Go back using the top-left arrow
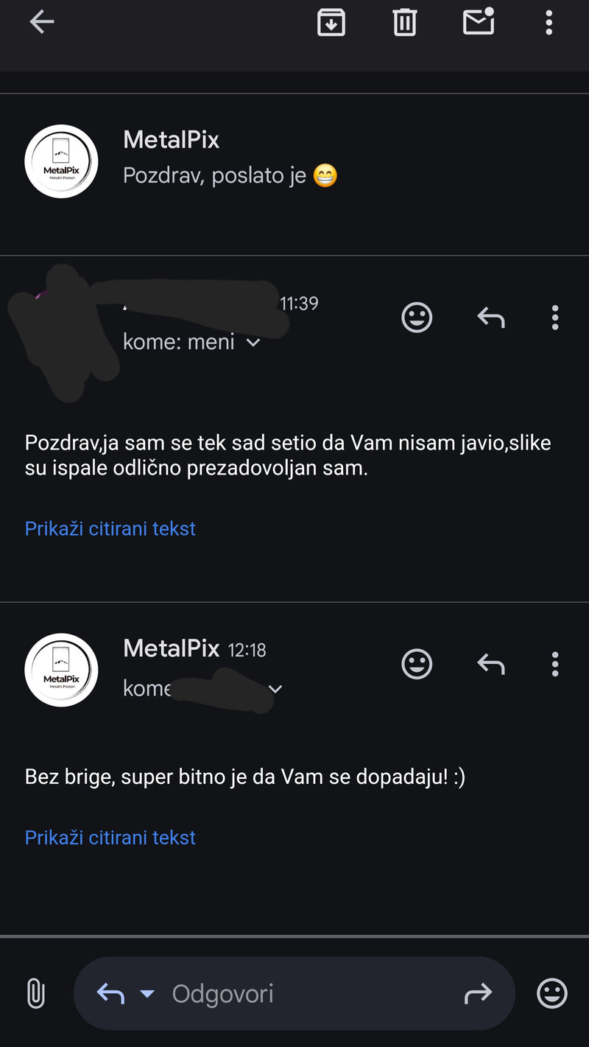The height and width of the screenshot is (1047, 589). (x=42, y=23)
